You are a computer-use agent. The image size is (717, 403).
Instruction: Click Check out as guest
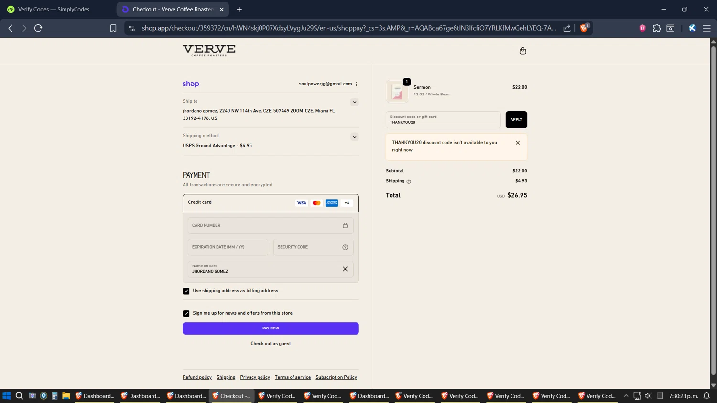coord(271,344)
